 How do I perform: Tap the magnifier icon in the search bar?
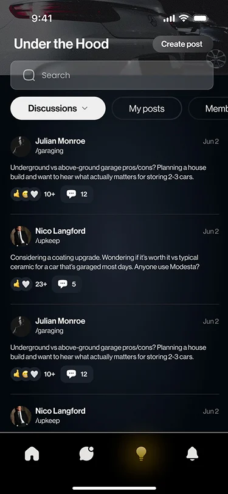[x=29, y=75]
